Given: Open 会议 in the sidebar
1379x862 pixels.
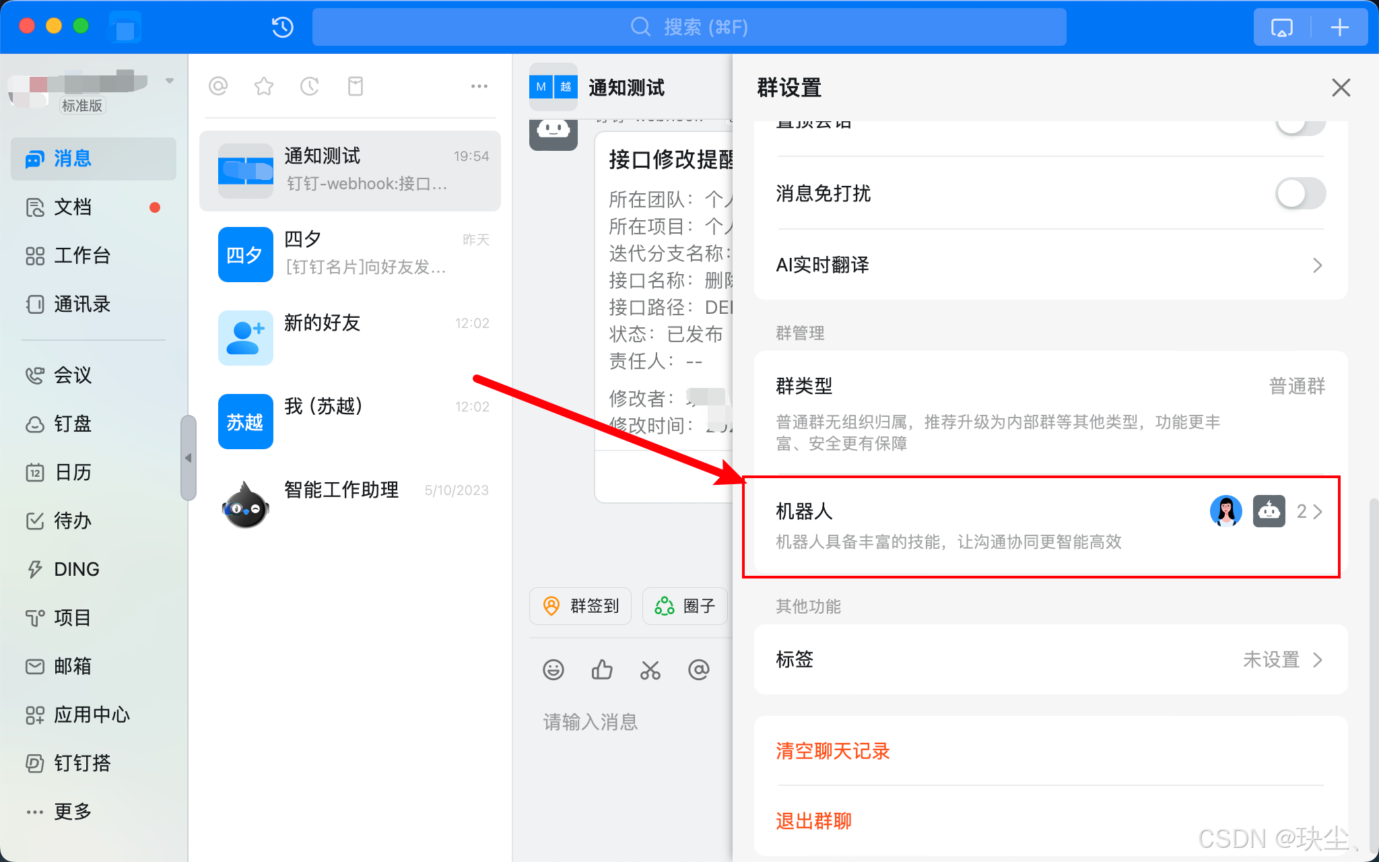Looking at the screenshot, I should pyautogui.click(x=94, y=375).
